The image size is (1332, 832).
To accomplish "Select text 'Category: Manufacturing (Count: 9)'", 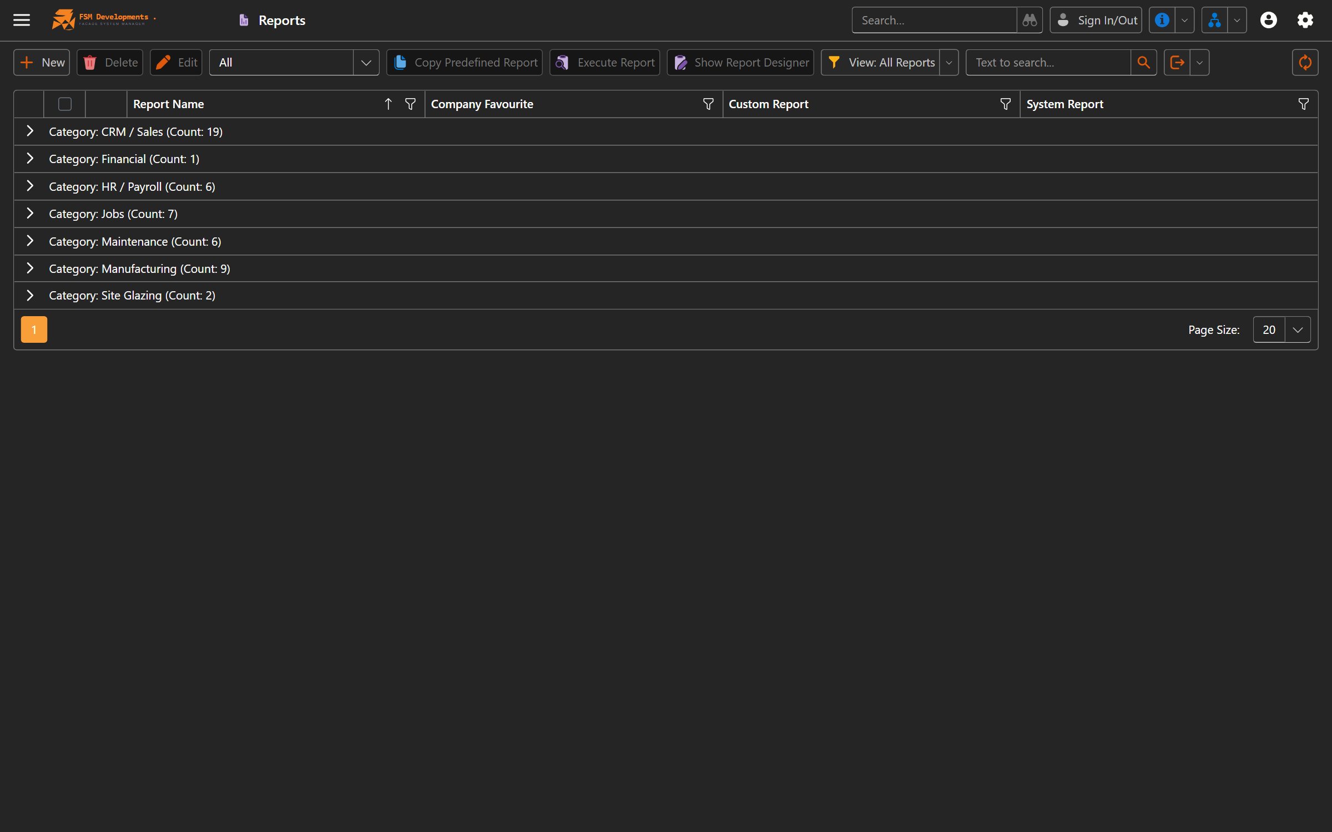I will 139,269.
